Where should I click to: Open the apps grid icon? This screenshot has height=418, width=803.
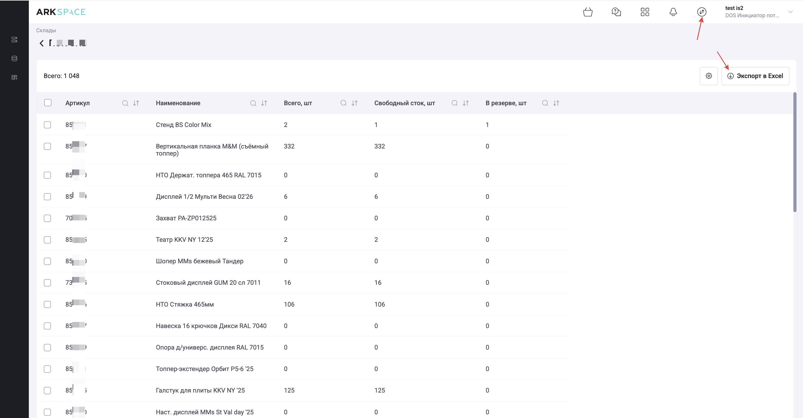click(645, 12)
